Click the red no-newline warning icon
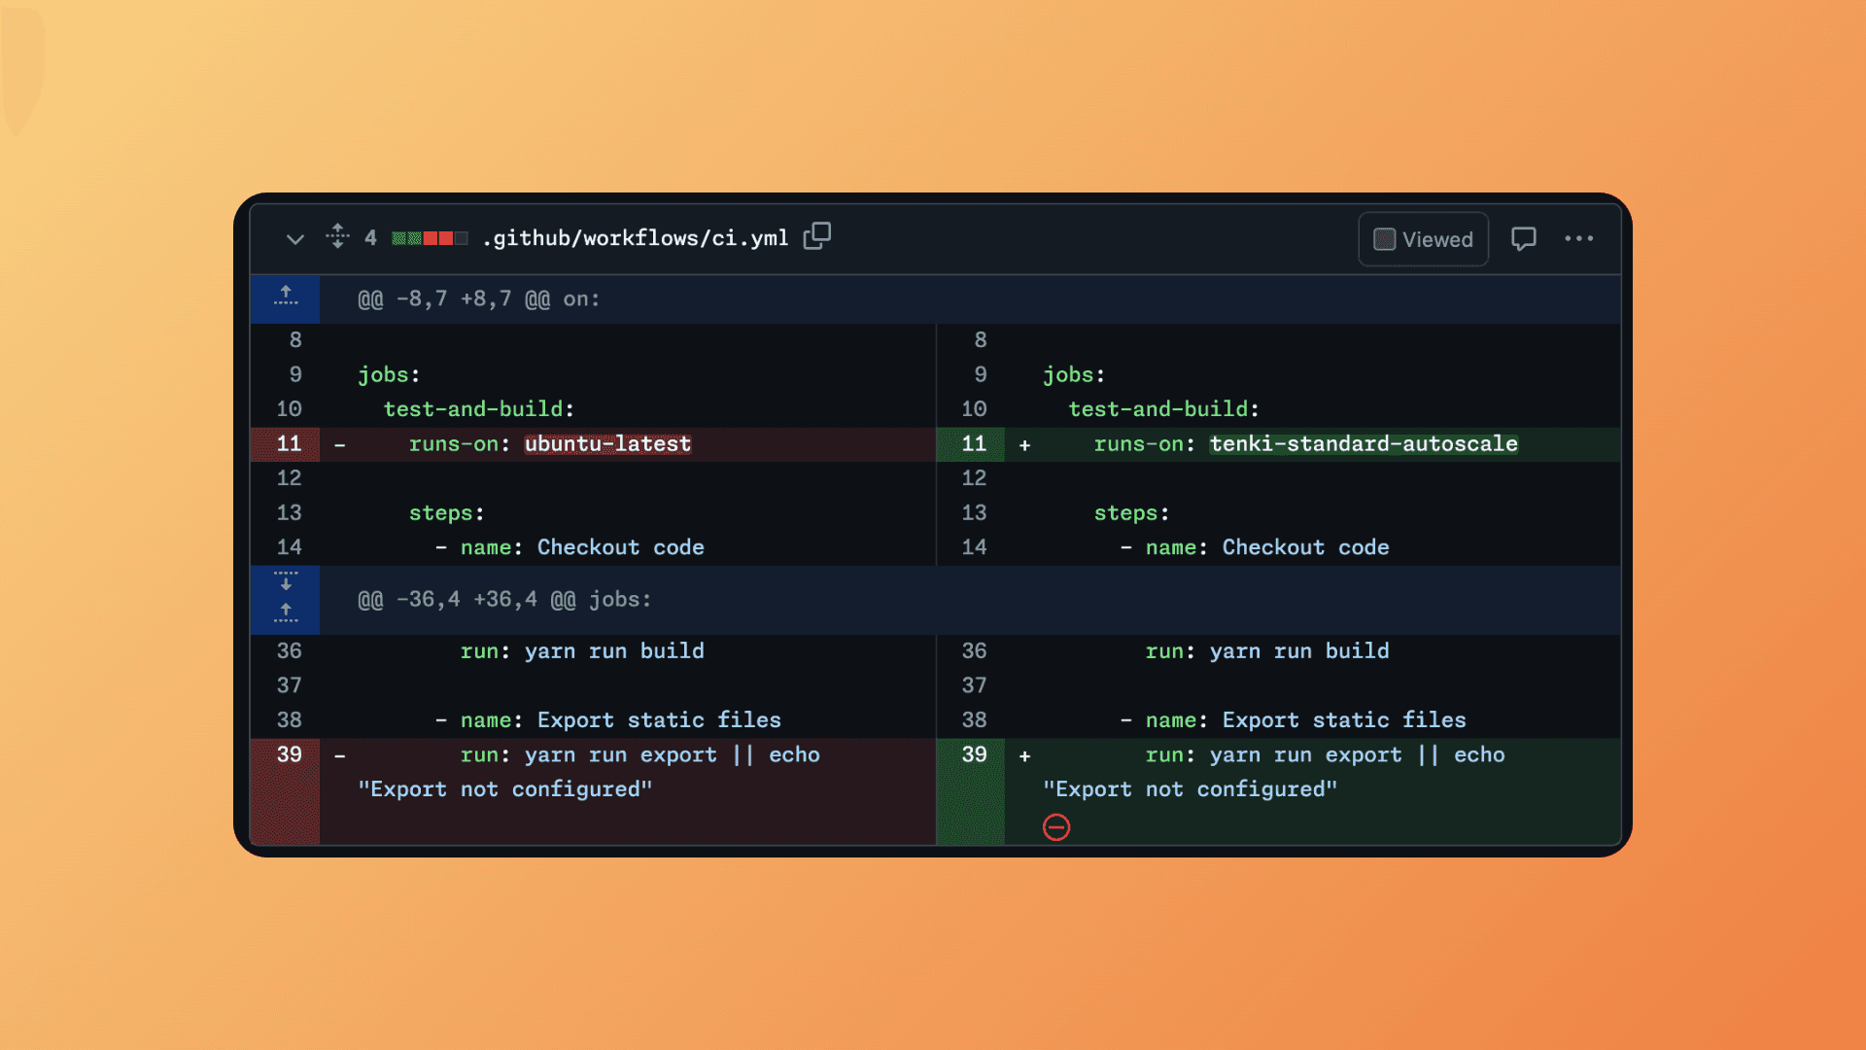Viewport: 1866px width, 1050px height. (x=1055, y=827)
